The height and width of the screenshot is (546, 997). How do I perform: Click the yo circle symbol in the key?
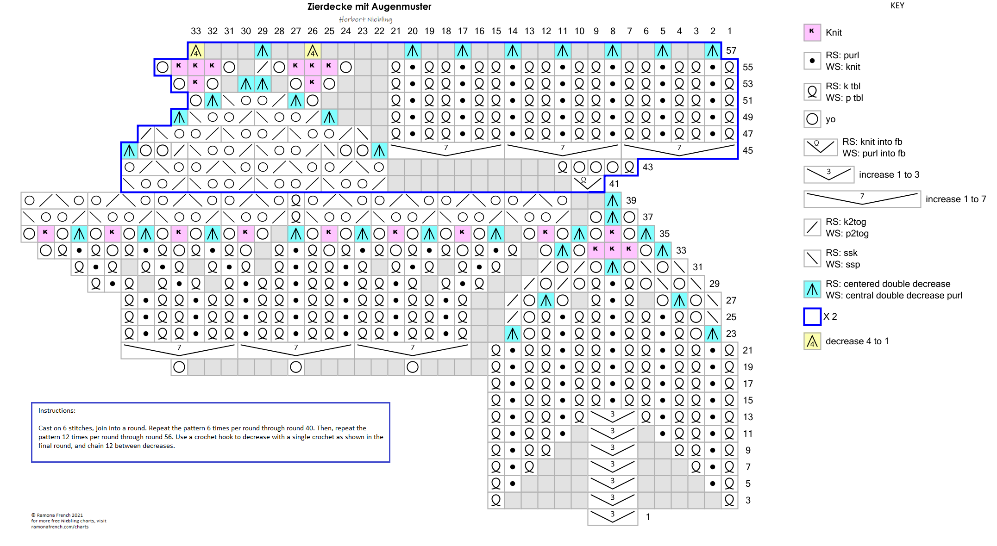pos(812,119)
